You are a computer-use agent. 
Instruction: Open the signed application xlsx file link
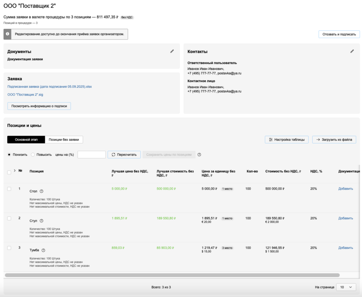click(x=50, y=86)
